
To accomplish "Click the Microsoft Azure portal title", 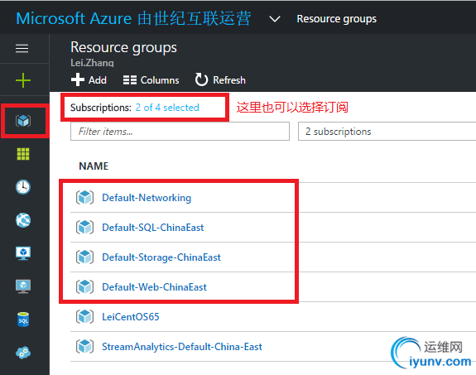I will point(133,18).
